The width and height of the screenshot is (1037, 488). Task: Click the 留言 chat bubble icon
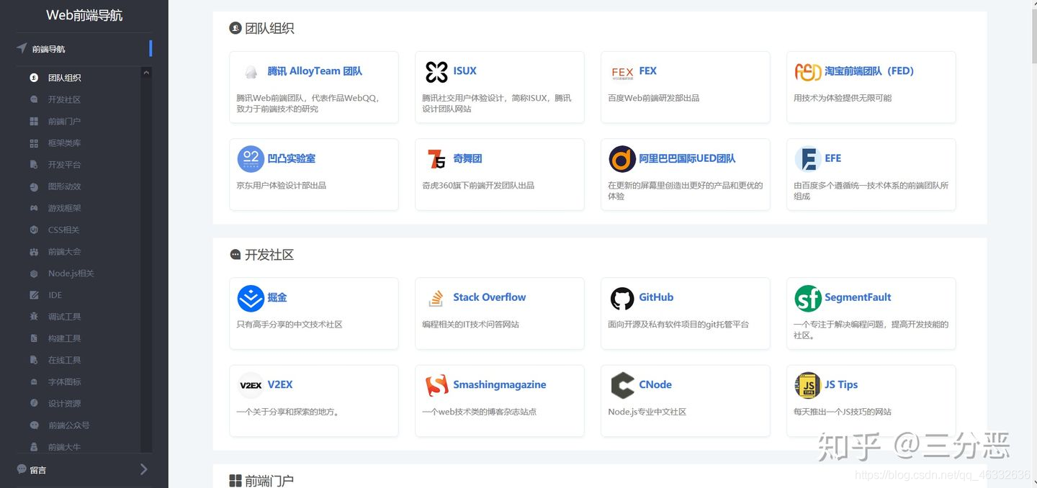[22, 469]
